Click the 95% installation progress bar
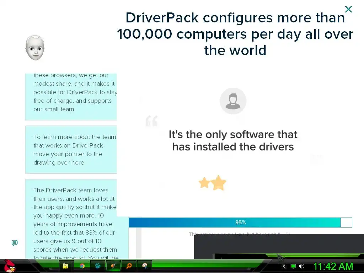The width and height of the screenshot is (364, 273). [240, 223]
